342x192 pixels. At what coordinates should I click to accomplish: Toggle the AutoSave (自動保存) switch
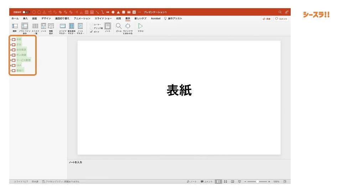(x=26, y=12)
